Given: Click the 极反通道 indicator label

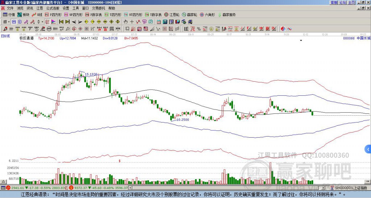Looking at the screenshot, I should [26, 38].
